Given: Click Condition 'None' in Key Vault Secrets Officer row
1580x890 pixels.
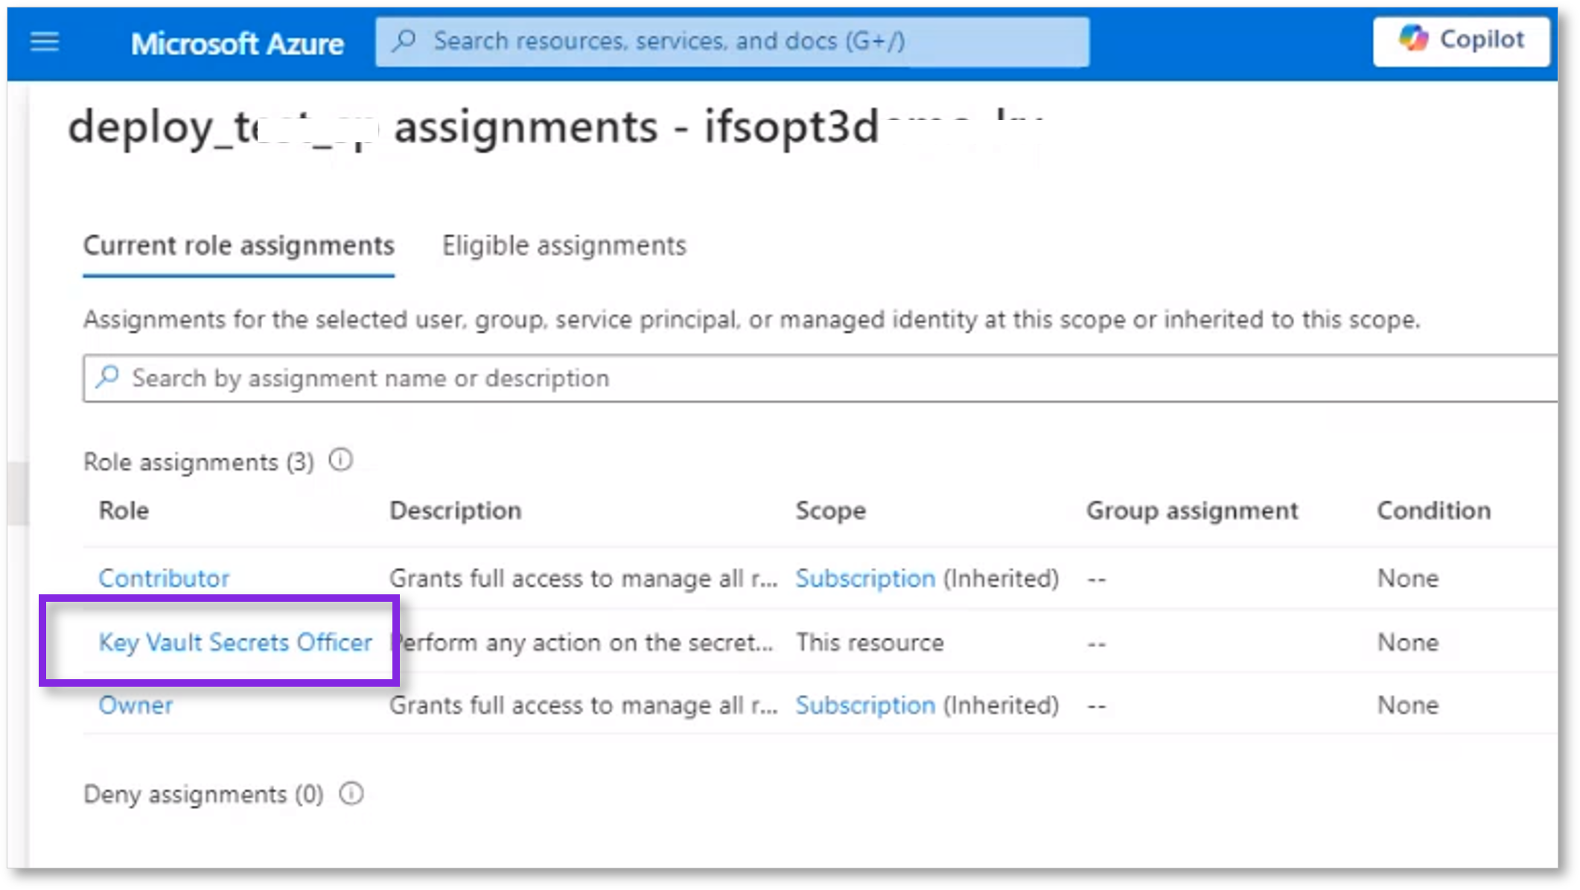Looking at the screenshot, I should (x=1408, y=642).
